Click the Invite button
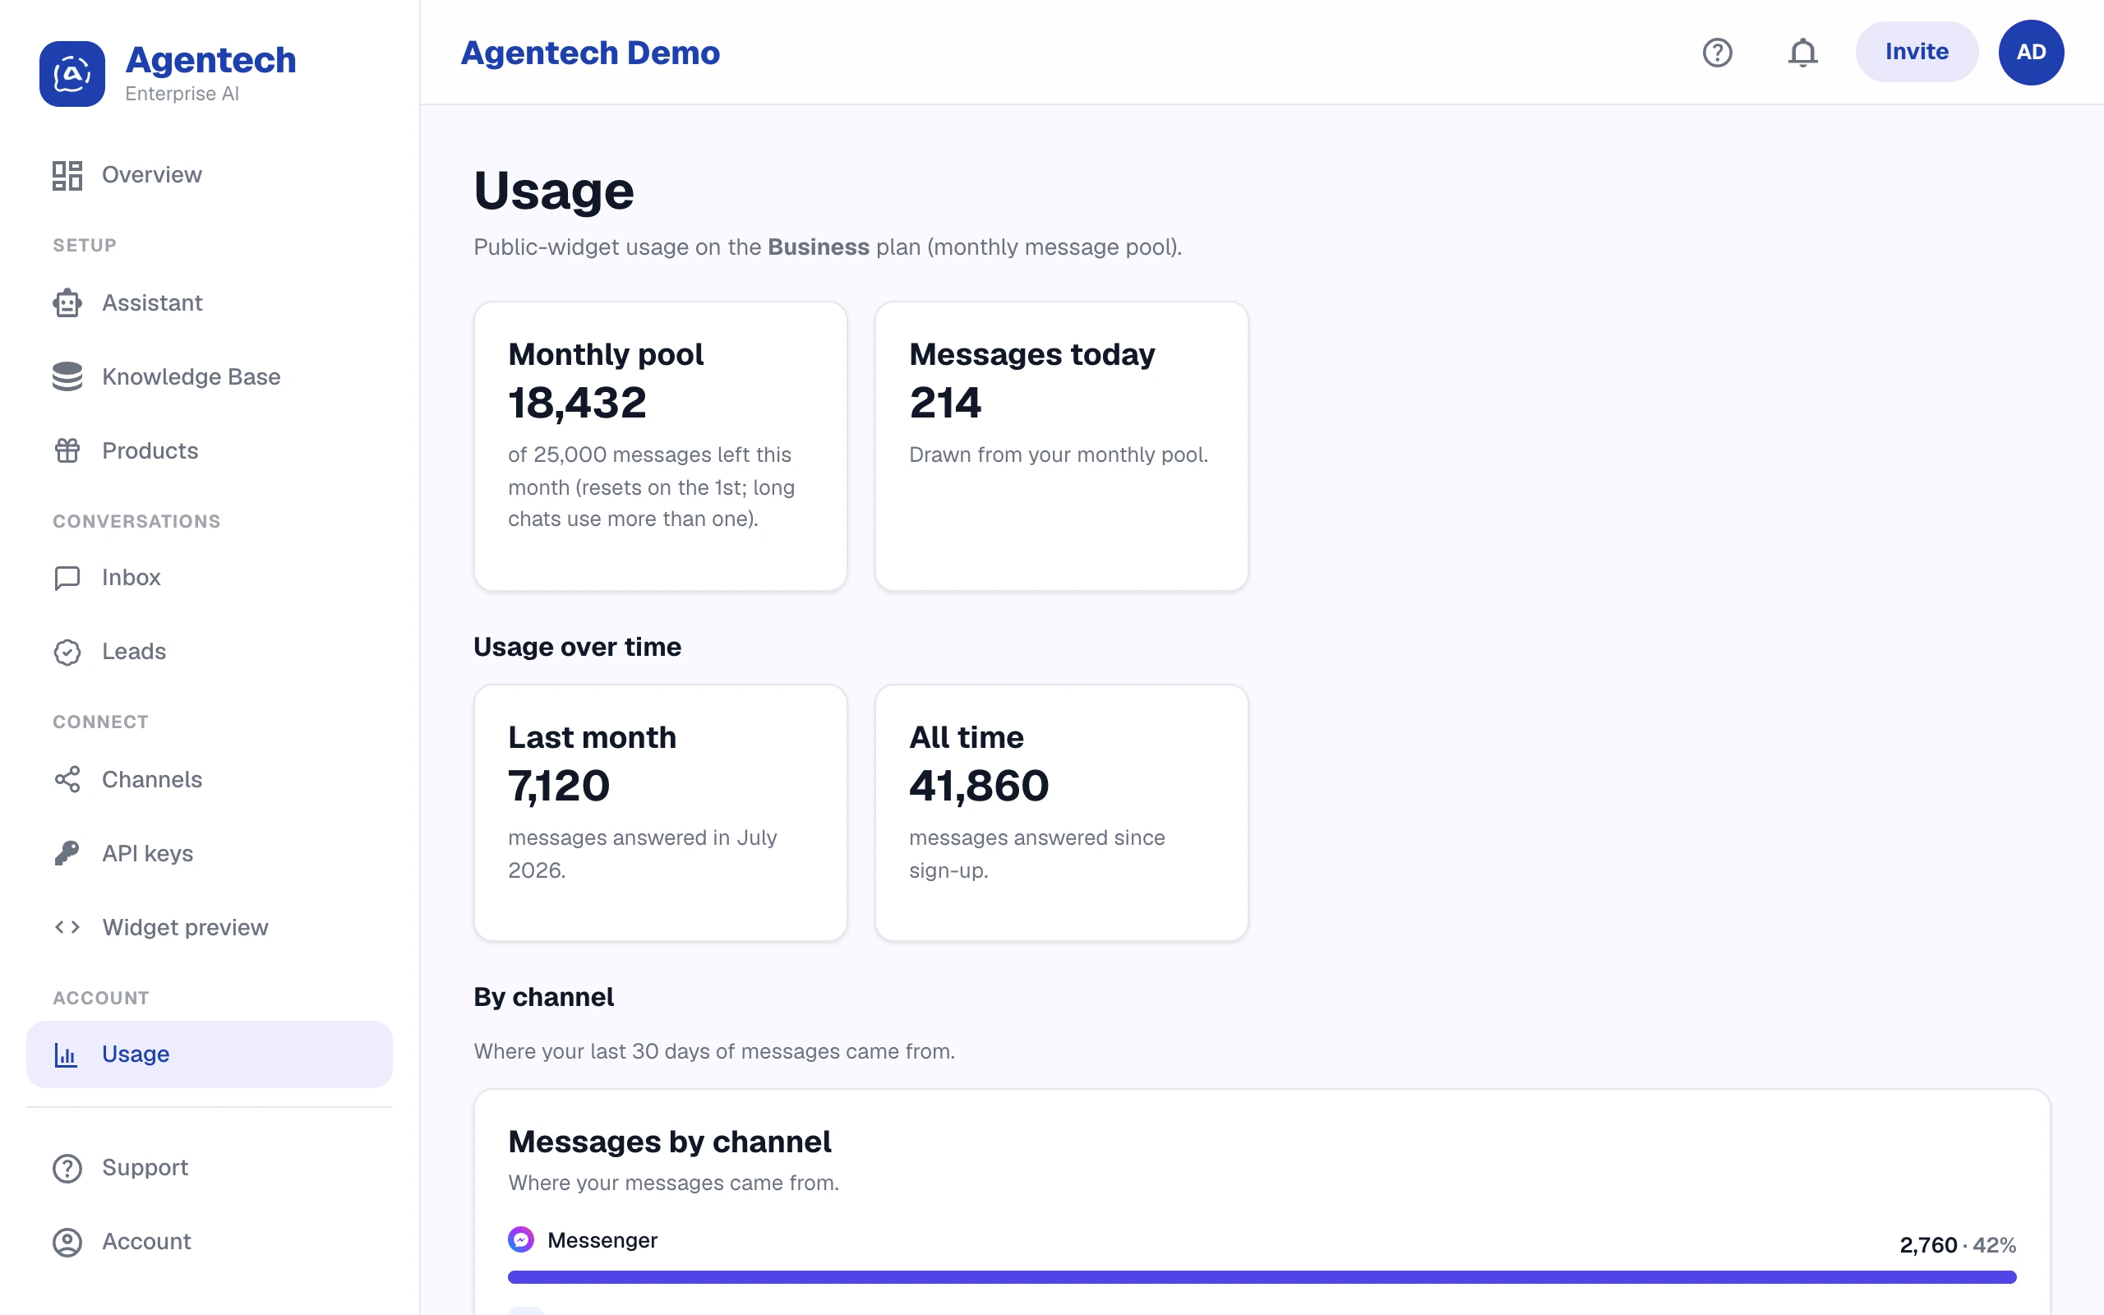Screen dimensions: 2104x1315 [1917, 52]
